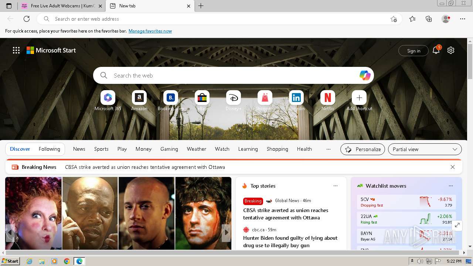
Task: Open CBSA strike story in Top stories
Action: (286, 214)
